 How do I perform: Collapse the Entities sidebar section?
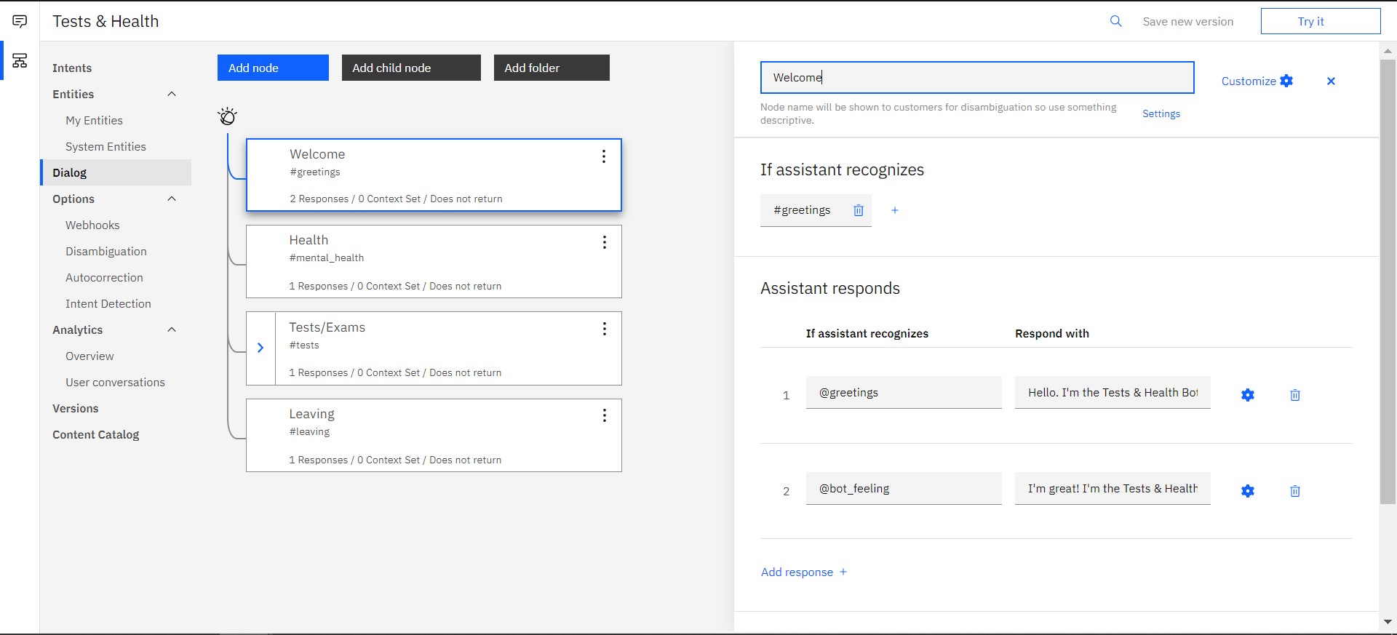172,94
